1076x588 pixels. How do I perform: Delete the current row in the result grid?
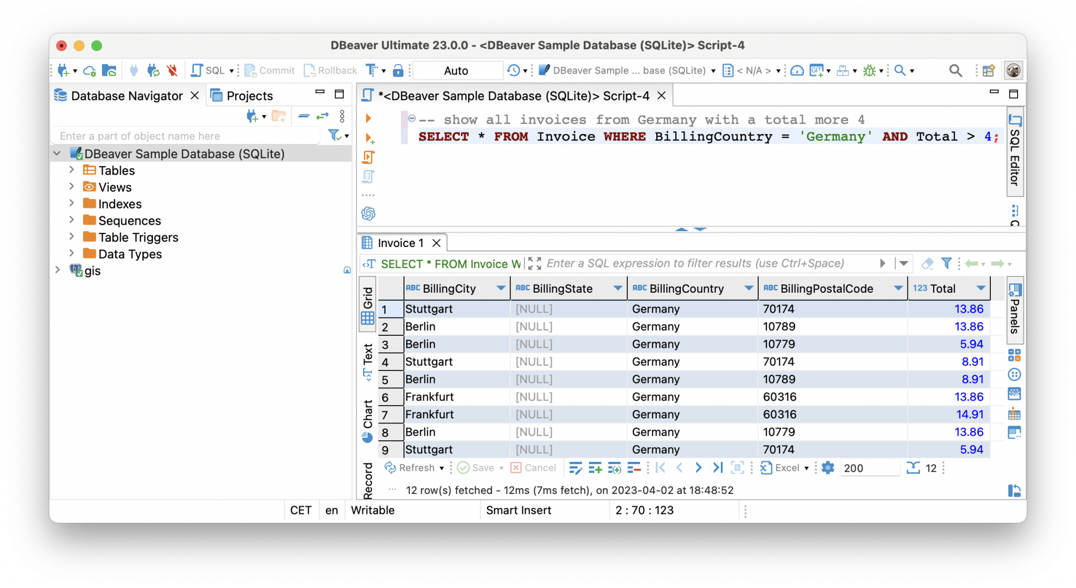(x=634, y=468)
